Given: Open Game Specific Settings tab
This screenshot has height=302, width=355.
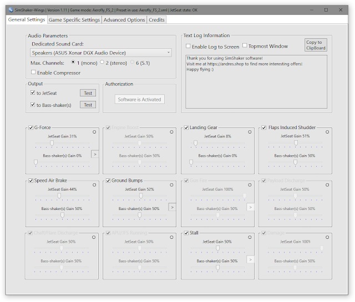Looking at the screenshot, I should click(x=74, y=20).
